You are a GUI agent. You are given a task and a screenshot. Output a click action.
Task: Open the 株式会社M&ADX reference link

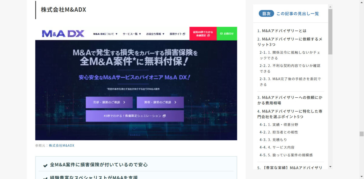click(62, 145)
